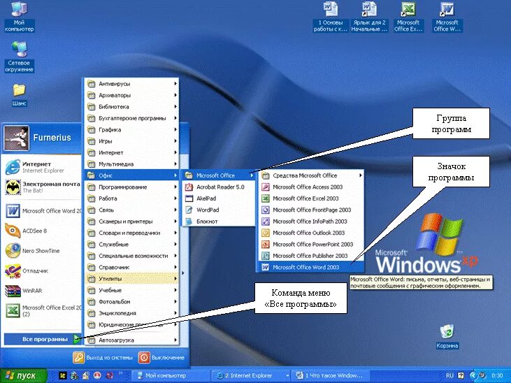This screenshot has height=383, width=511.
Task: Open the Автозагрузка submenu
Action: [131, 340]
